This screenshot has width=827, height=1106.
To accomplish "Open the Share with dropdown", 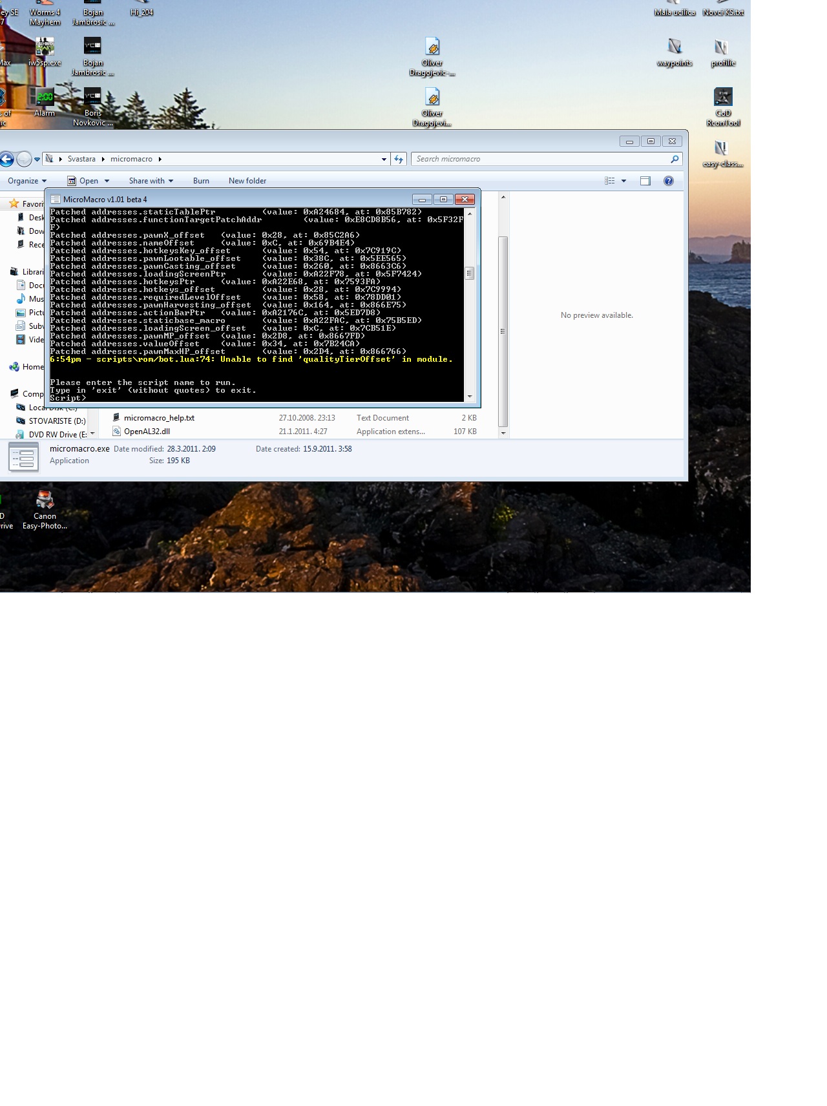I will (x=151, y=181).
